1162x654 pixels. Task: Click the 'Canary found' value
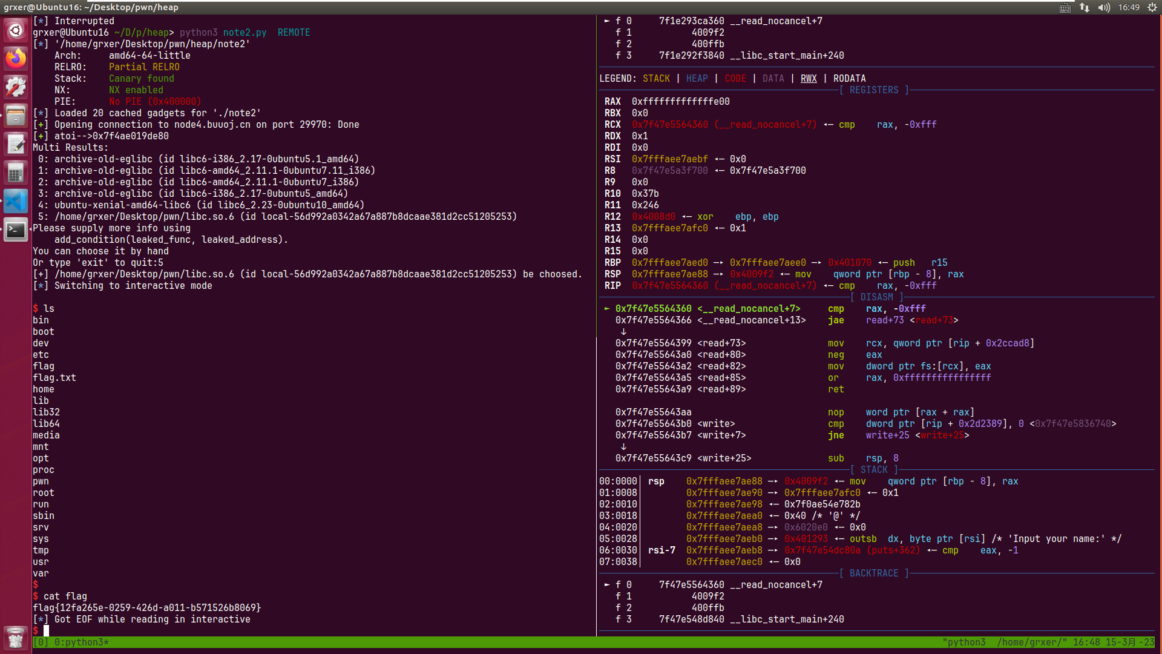coord(142,78)
